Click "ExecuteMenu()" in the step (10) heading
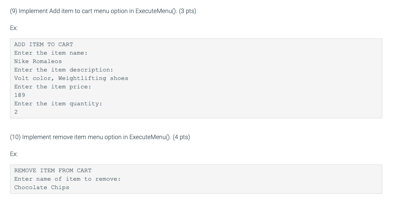The image size is (395, 206). pyautogui.click(x=150, y=137)
